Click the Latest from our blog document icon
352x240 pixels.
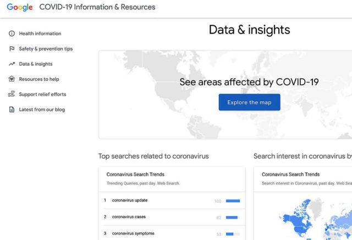pyautogui.click(x=12, y=110)
